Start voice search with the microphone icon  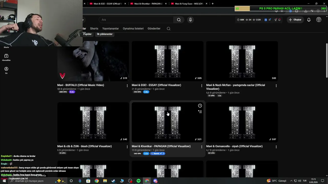pyautogui.click(x=190, y=20)
